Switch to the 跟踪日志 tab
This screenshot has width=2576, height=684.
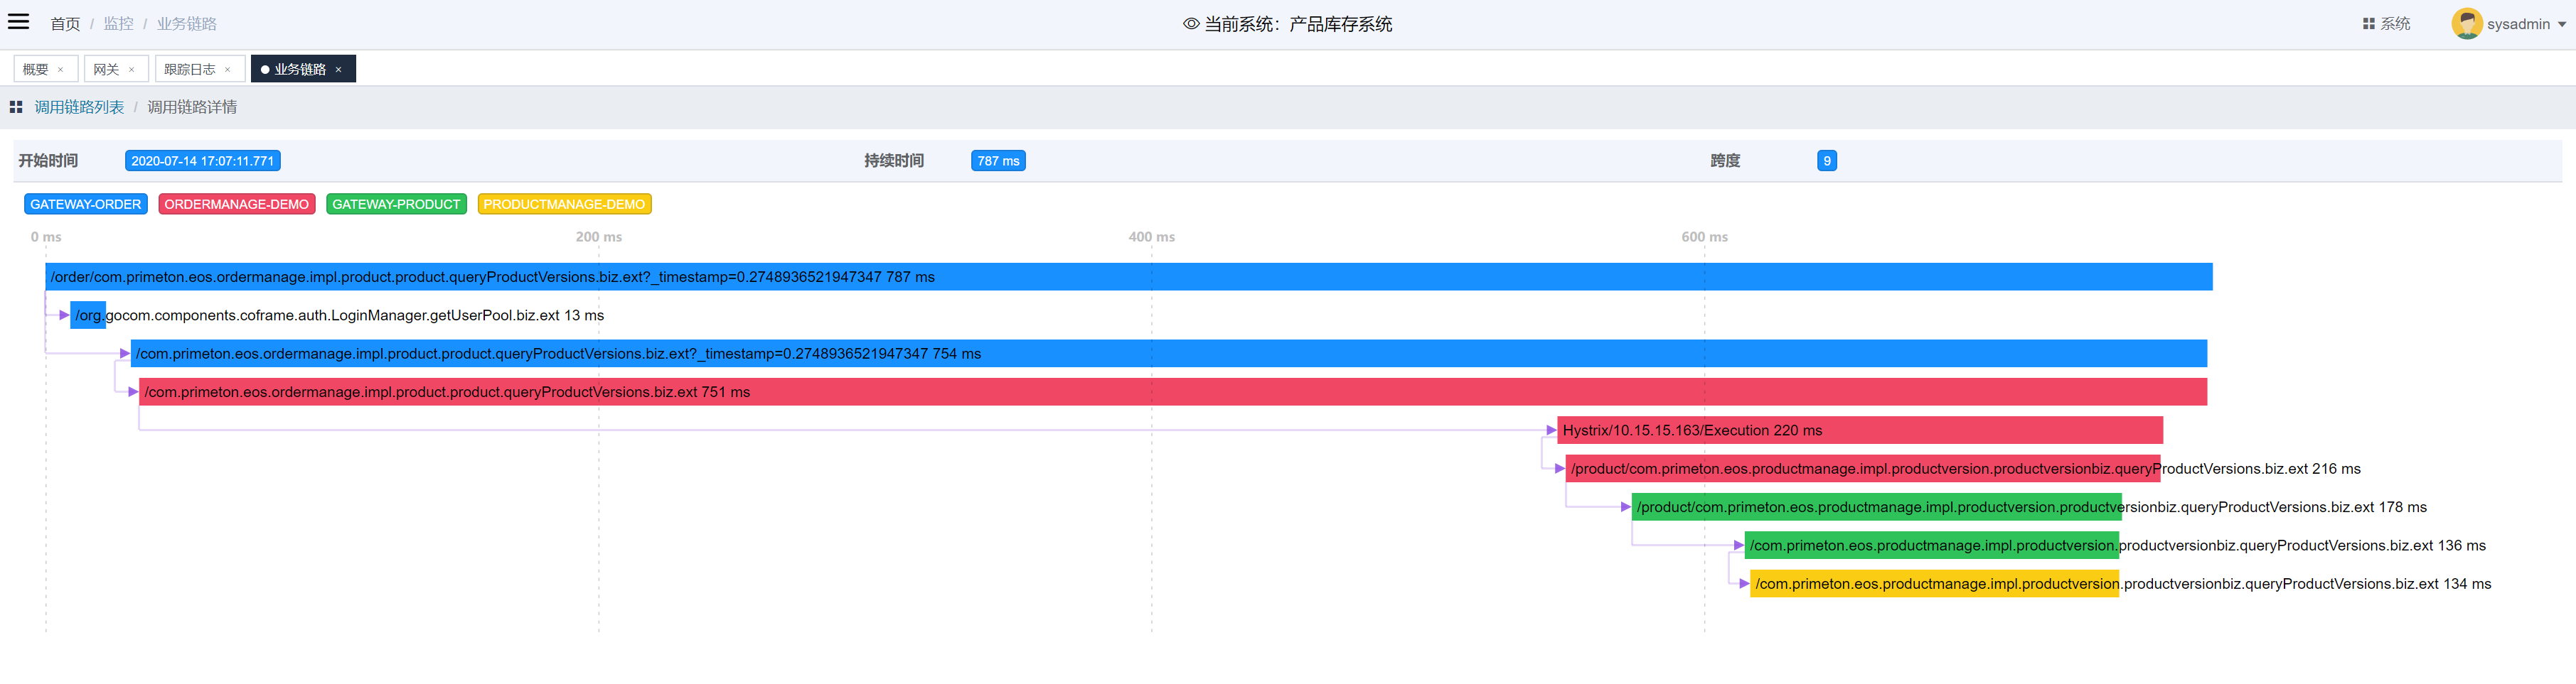[x=190, y=70]
